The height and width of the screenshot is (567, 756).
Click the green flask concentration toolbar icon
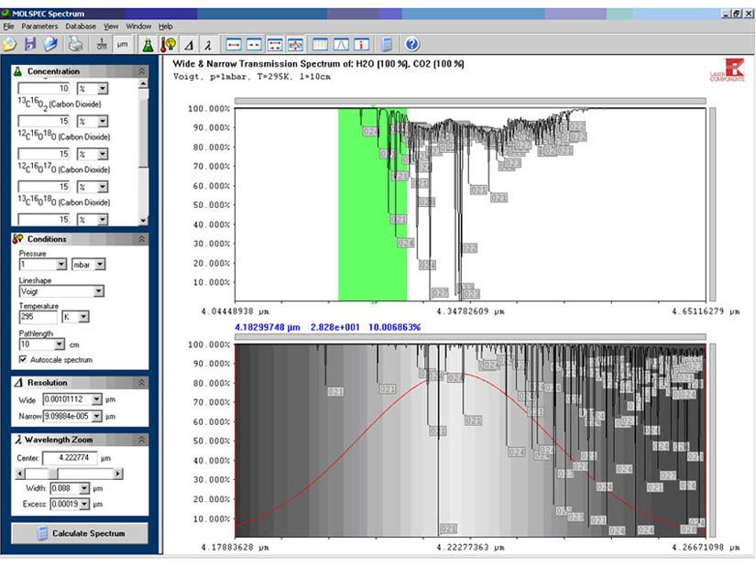click(x=147, y=44)
